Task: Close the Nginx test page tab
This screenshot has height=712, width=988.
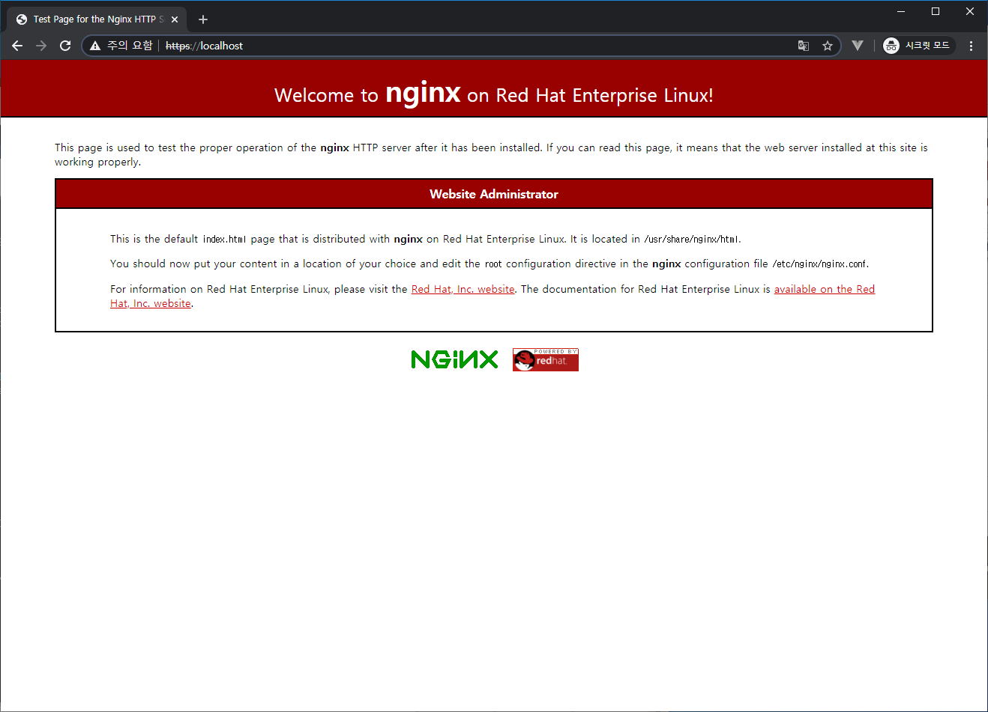Action: pos(175,19)
